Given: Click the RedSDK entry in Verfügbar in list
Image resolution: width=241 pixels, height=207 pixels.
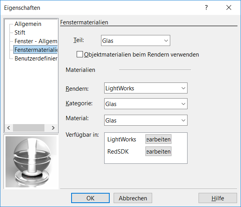Looking at the screenshot, I should pos(118,152).
